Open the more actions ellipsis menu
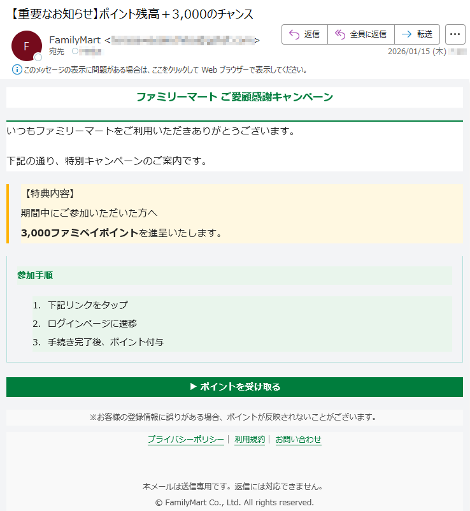Image resolution: width=470 pixels, height=511 pixels. (455, 34)
